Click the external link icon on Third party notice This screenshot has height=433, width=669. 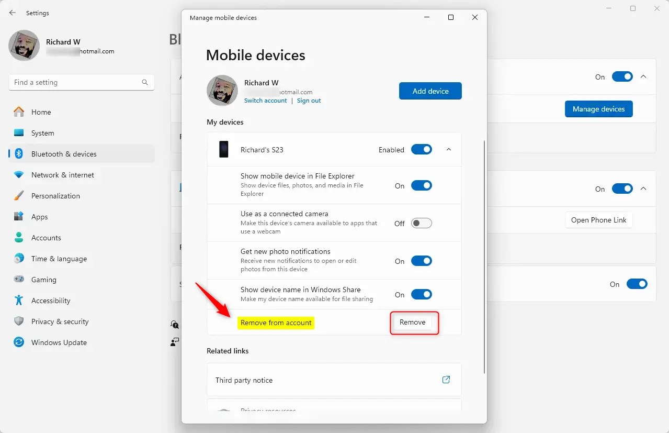tap(446, 380)
